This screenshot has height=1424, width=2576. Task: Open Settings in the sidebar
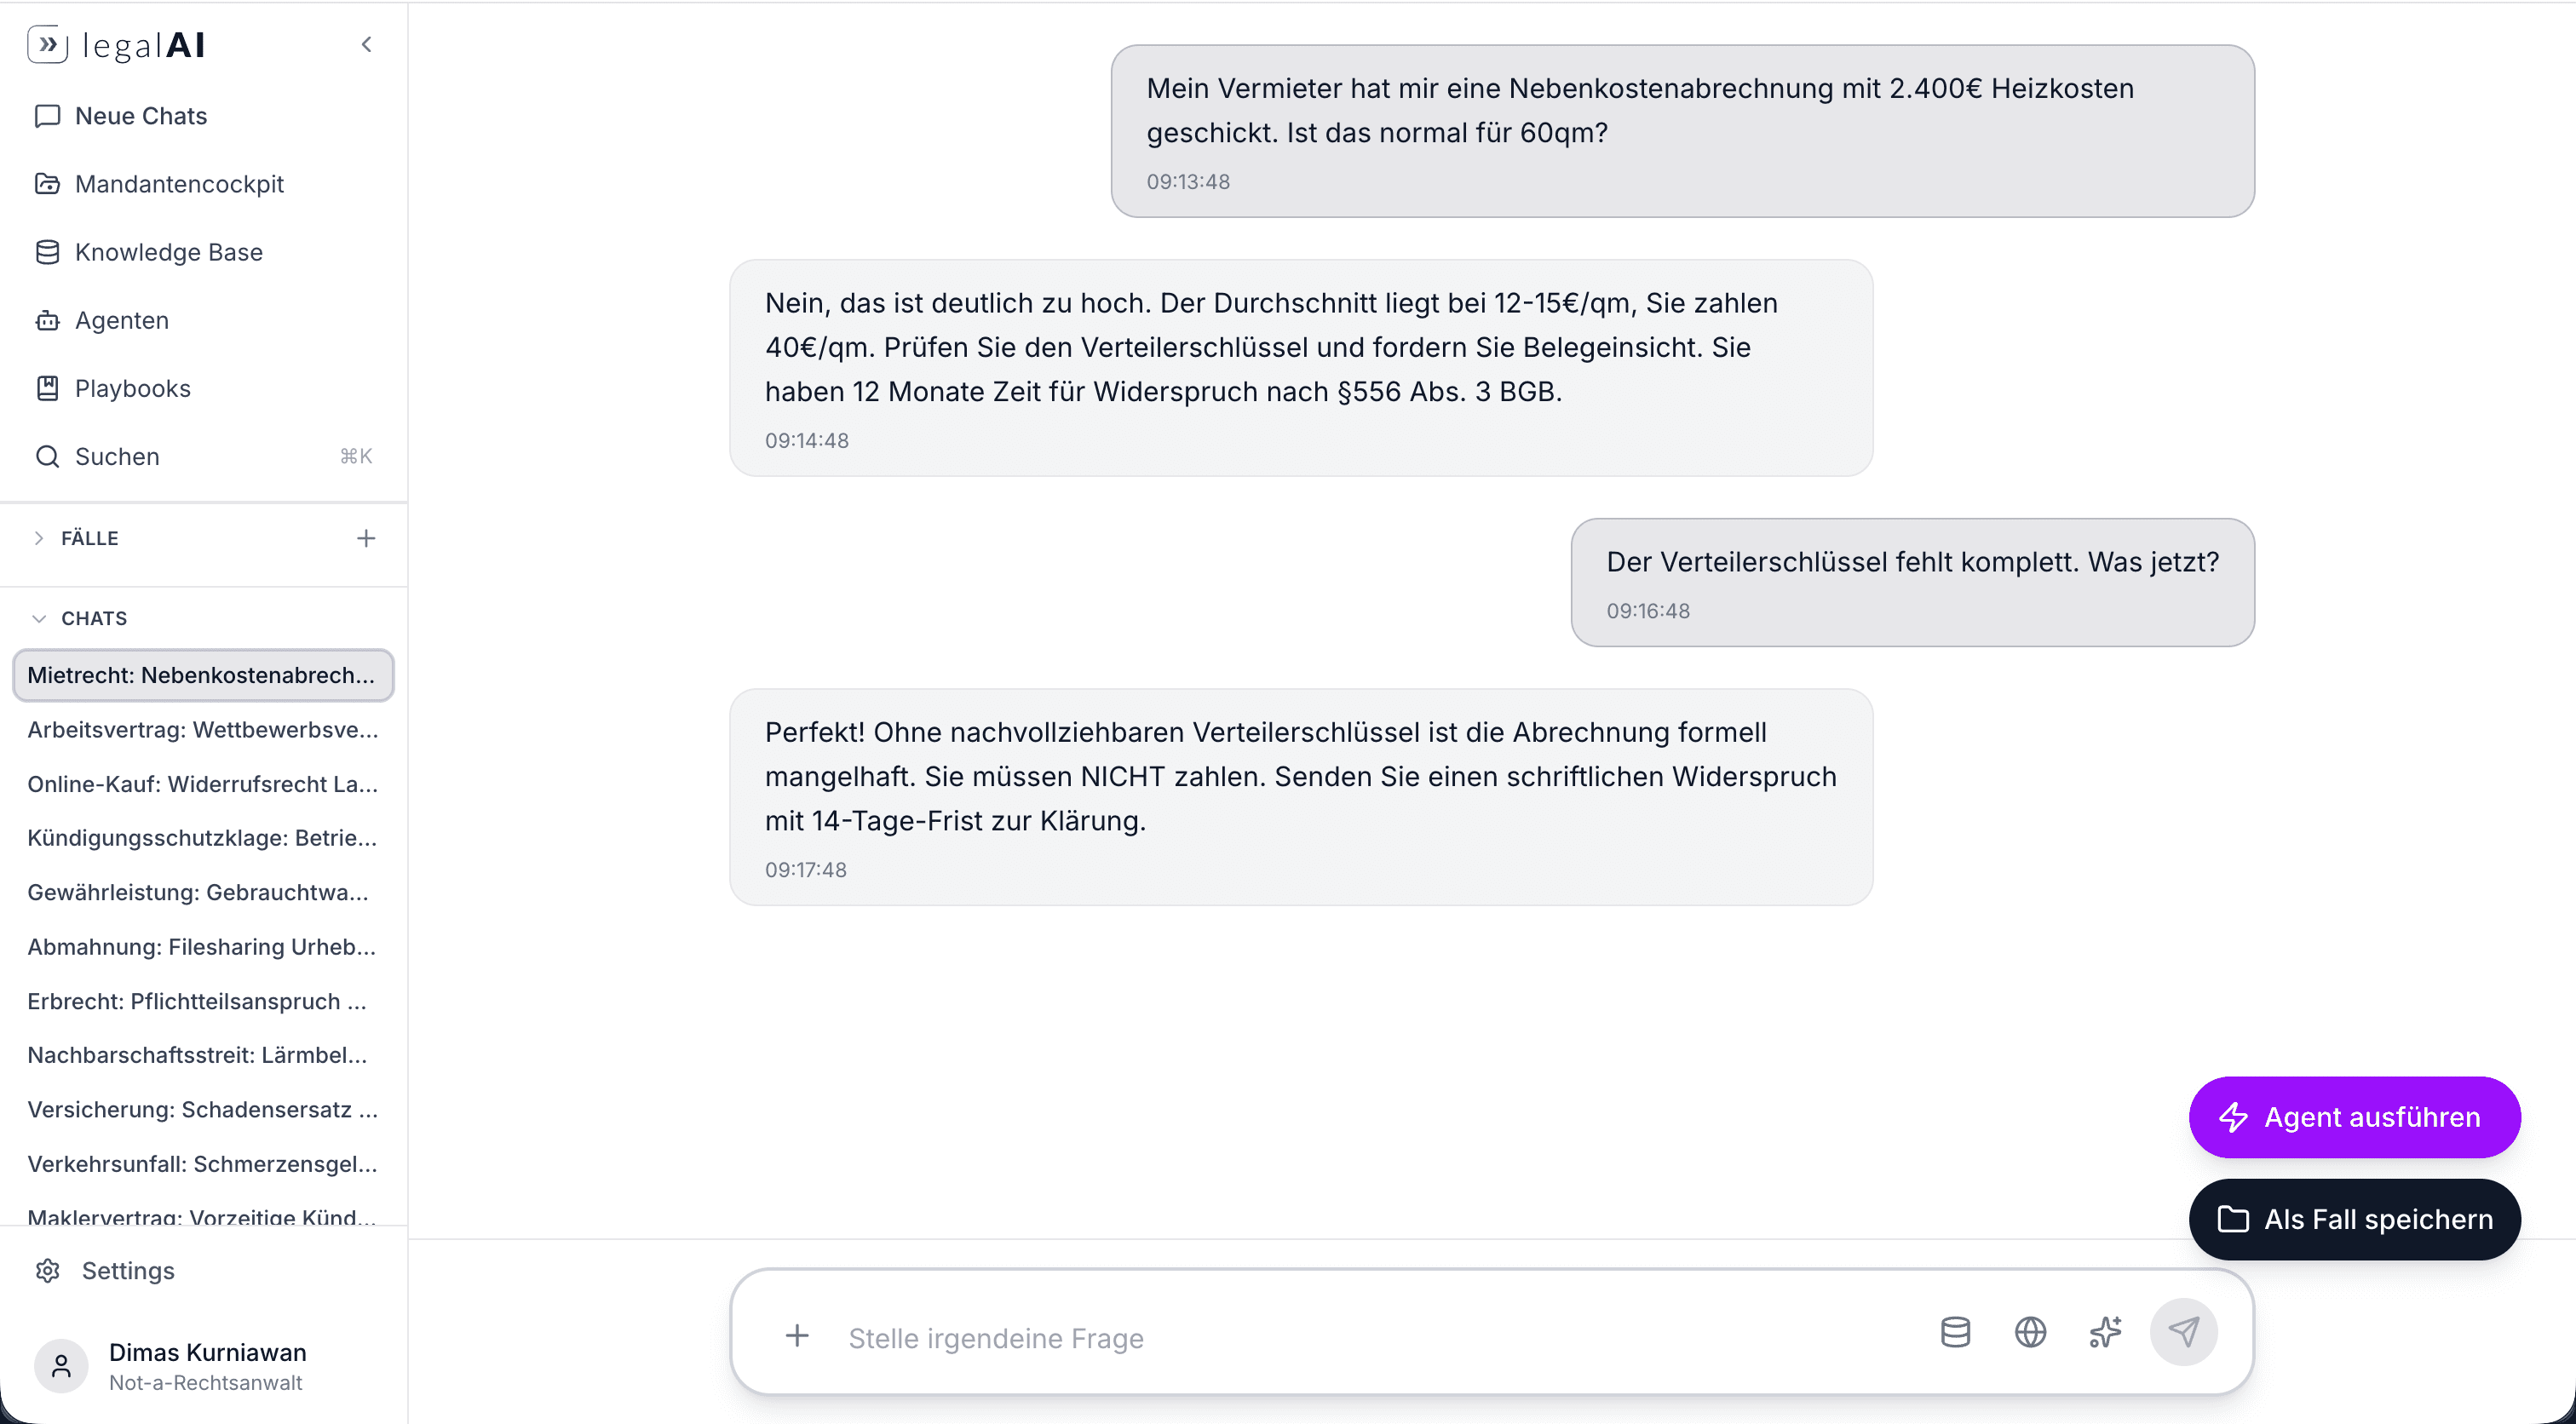coord(128,1270)
